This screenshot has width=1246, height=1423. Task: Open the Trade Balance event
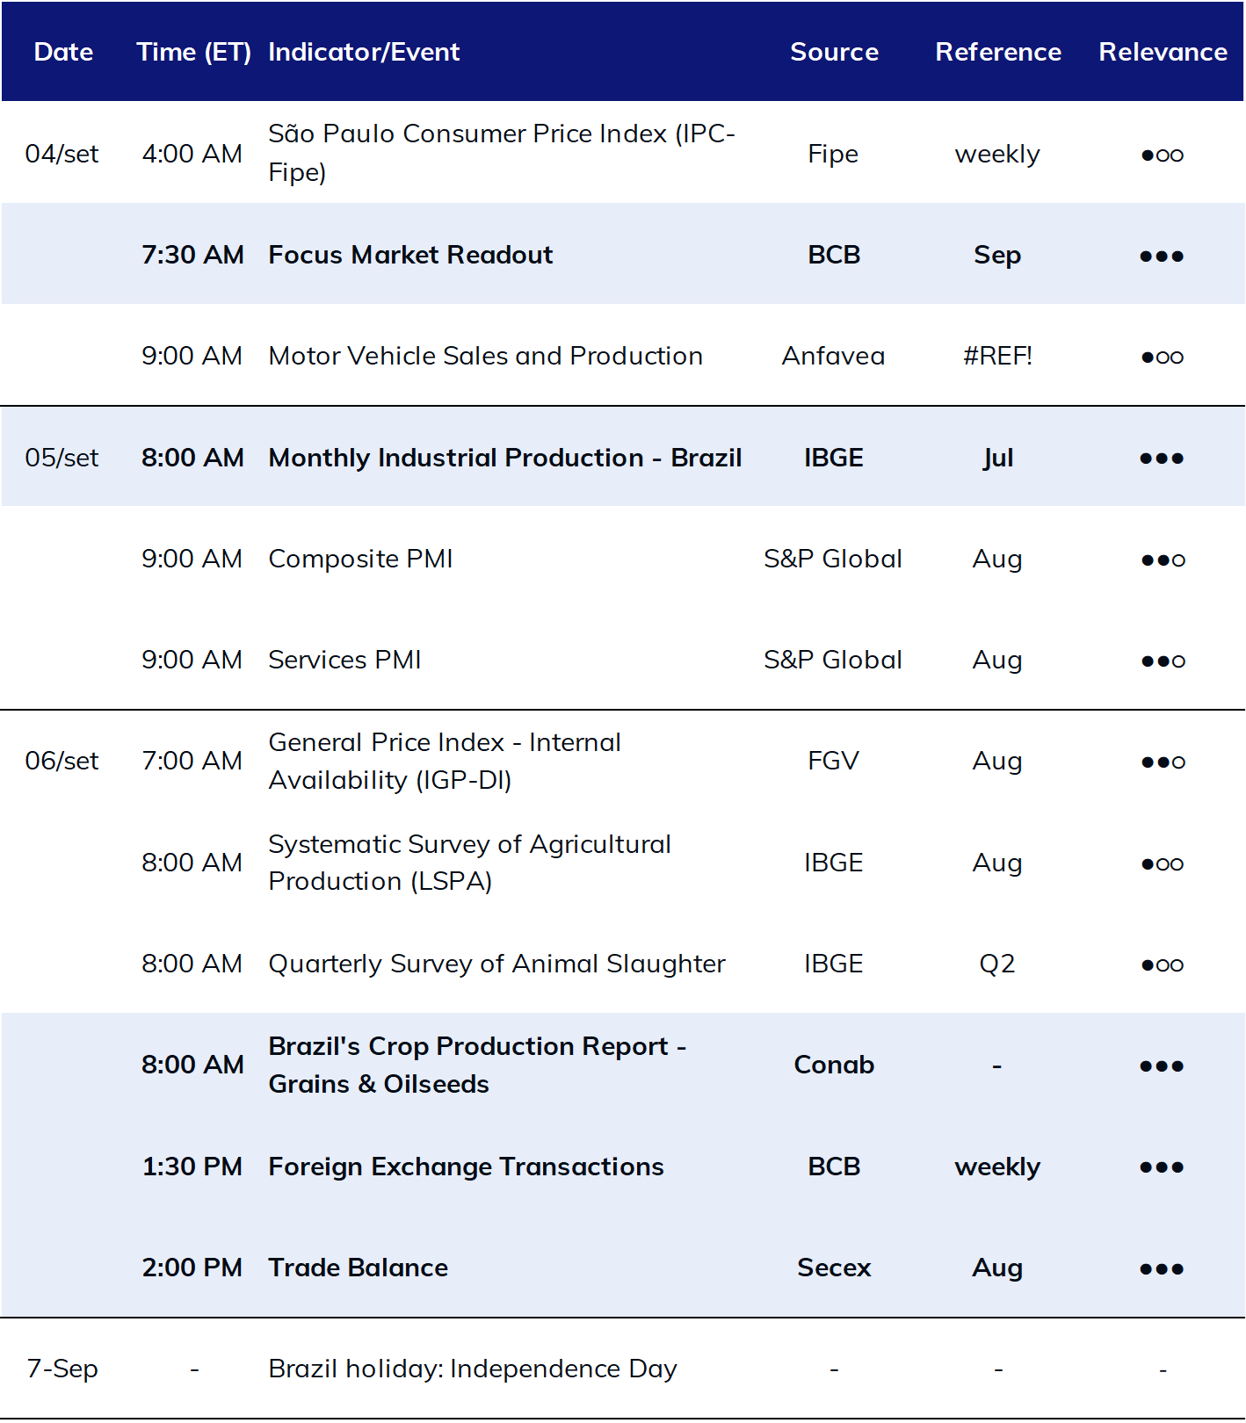(358, 1268)
